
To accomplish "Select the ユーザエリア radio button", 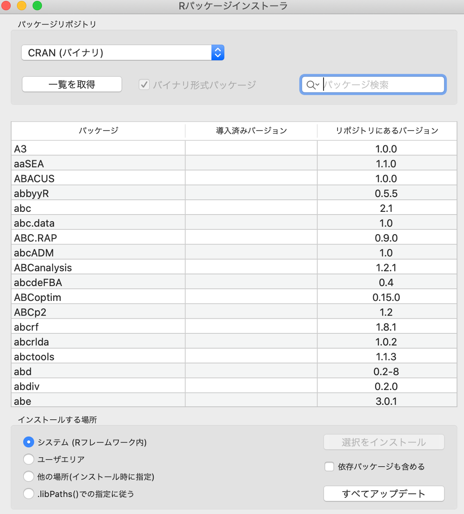I will pos(29,459).
